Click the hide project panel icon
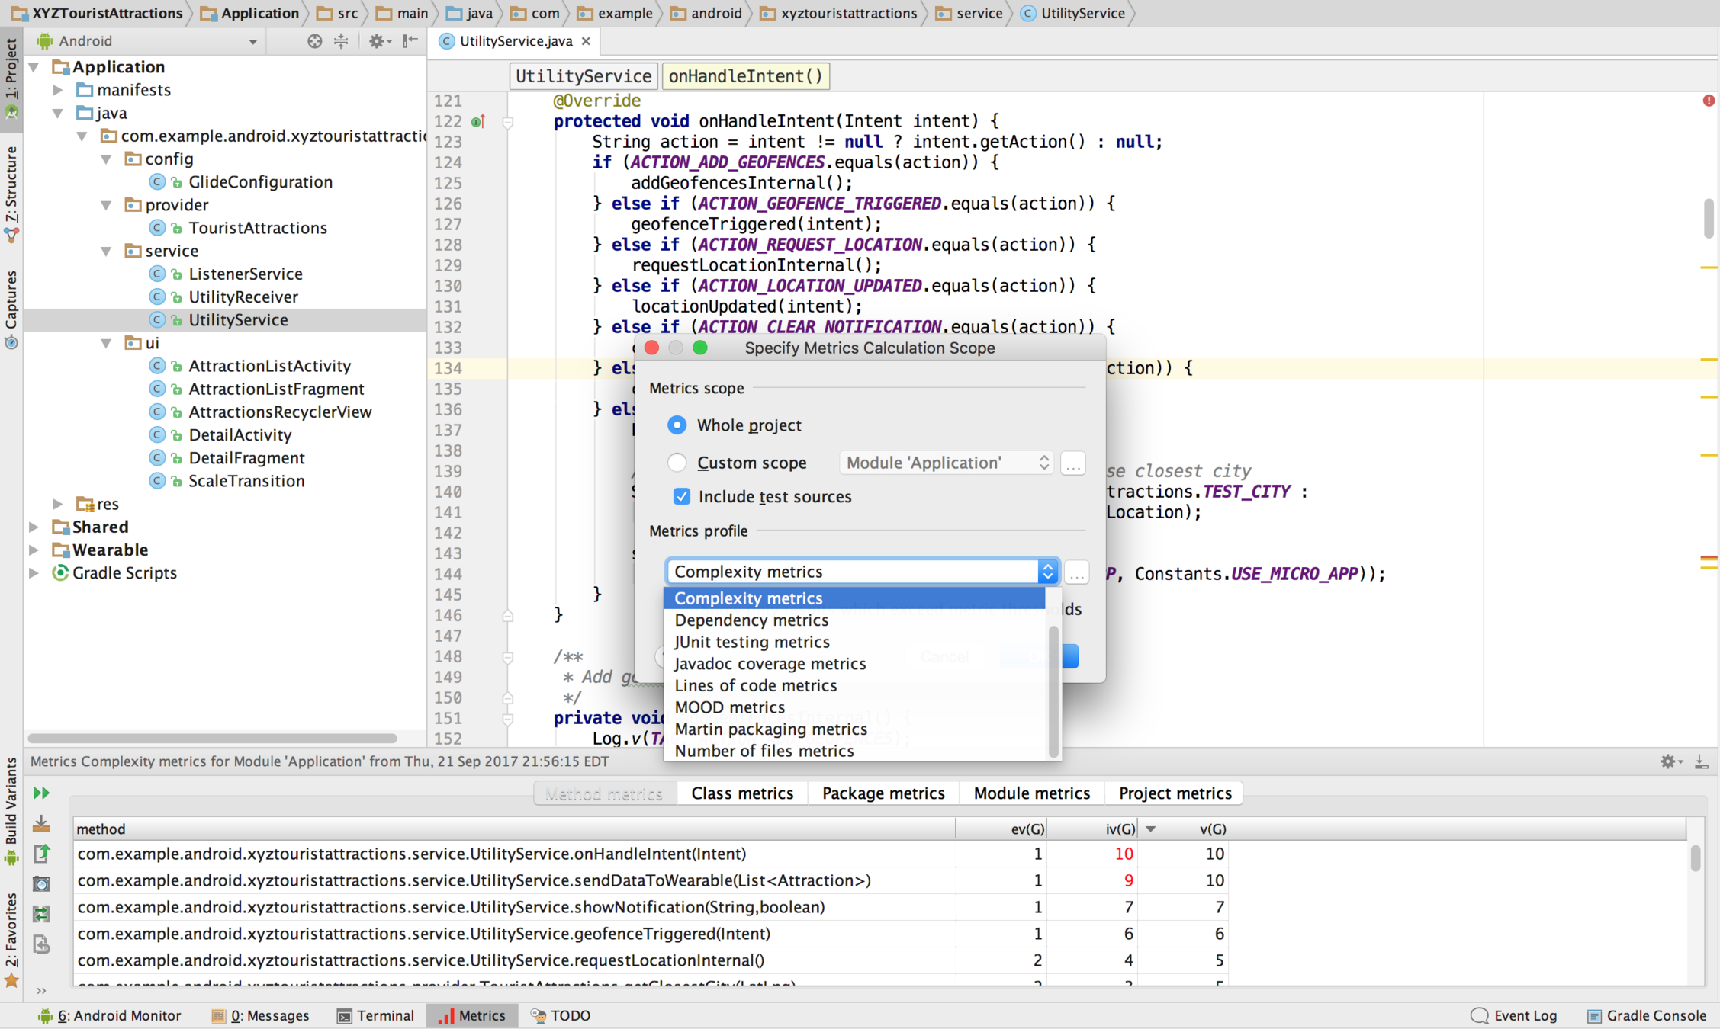This screenshot has width=1720, height=1029. click(410, 41)
